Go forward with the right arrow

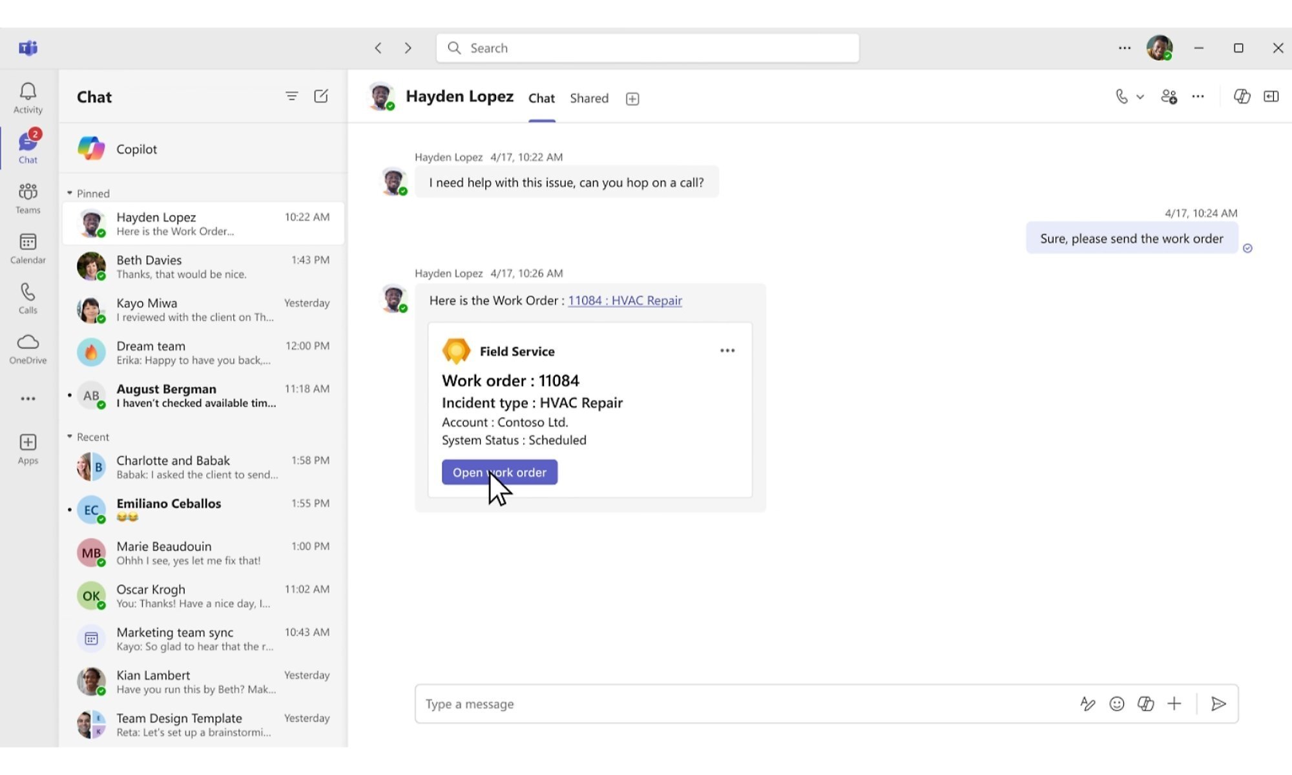408,48
